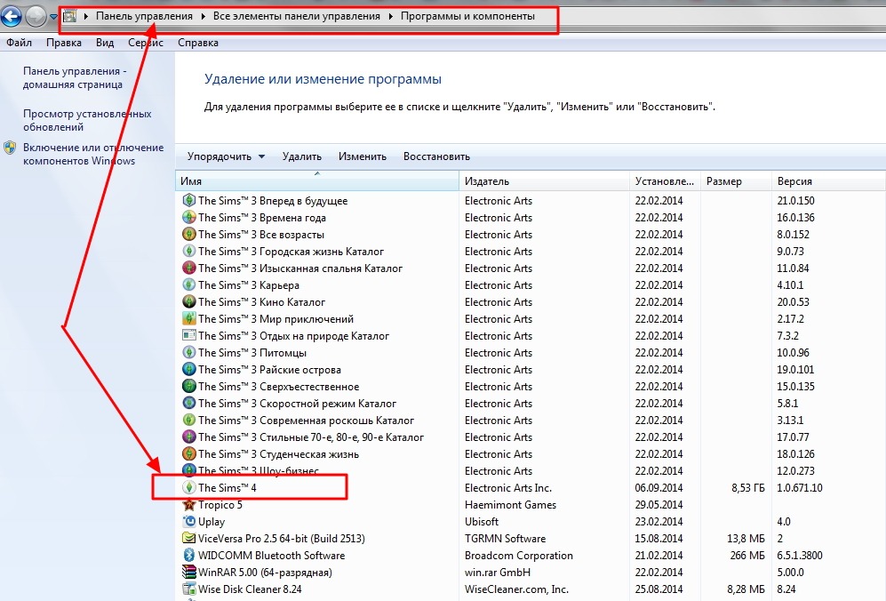Image resolution: width=886 pixels, height=601 pixels.
Task: Click the icon of 'The Sims 3 Скоростной режим Каталог'
Action: 188,403
